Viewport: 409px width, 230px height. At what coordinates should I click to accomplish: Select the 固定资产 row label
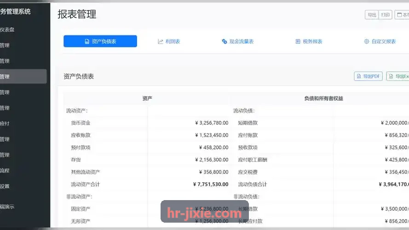pyautogui.click(x=81, y=209)
